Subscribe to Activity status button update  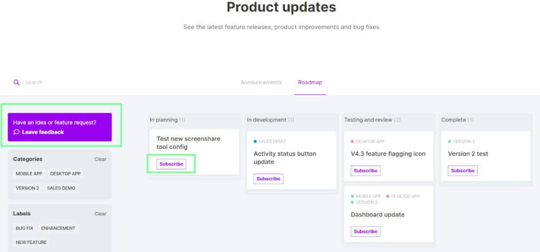pos(268,179)
